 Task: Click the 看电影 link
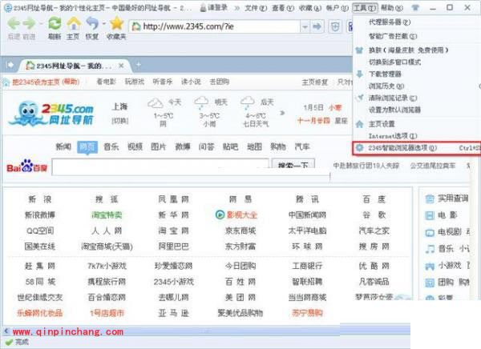coord(106,82)
